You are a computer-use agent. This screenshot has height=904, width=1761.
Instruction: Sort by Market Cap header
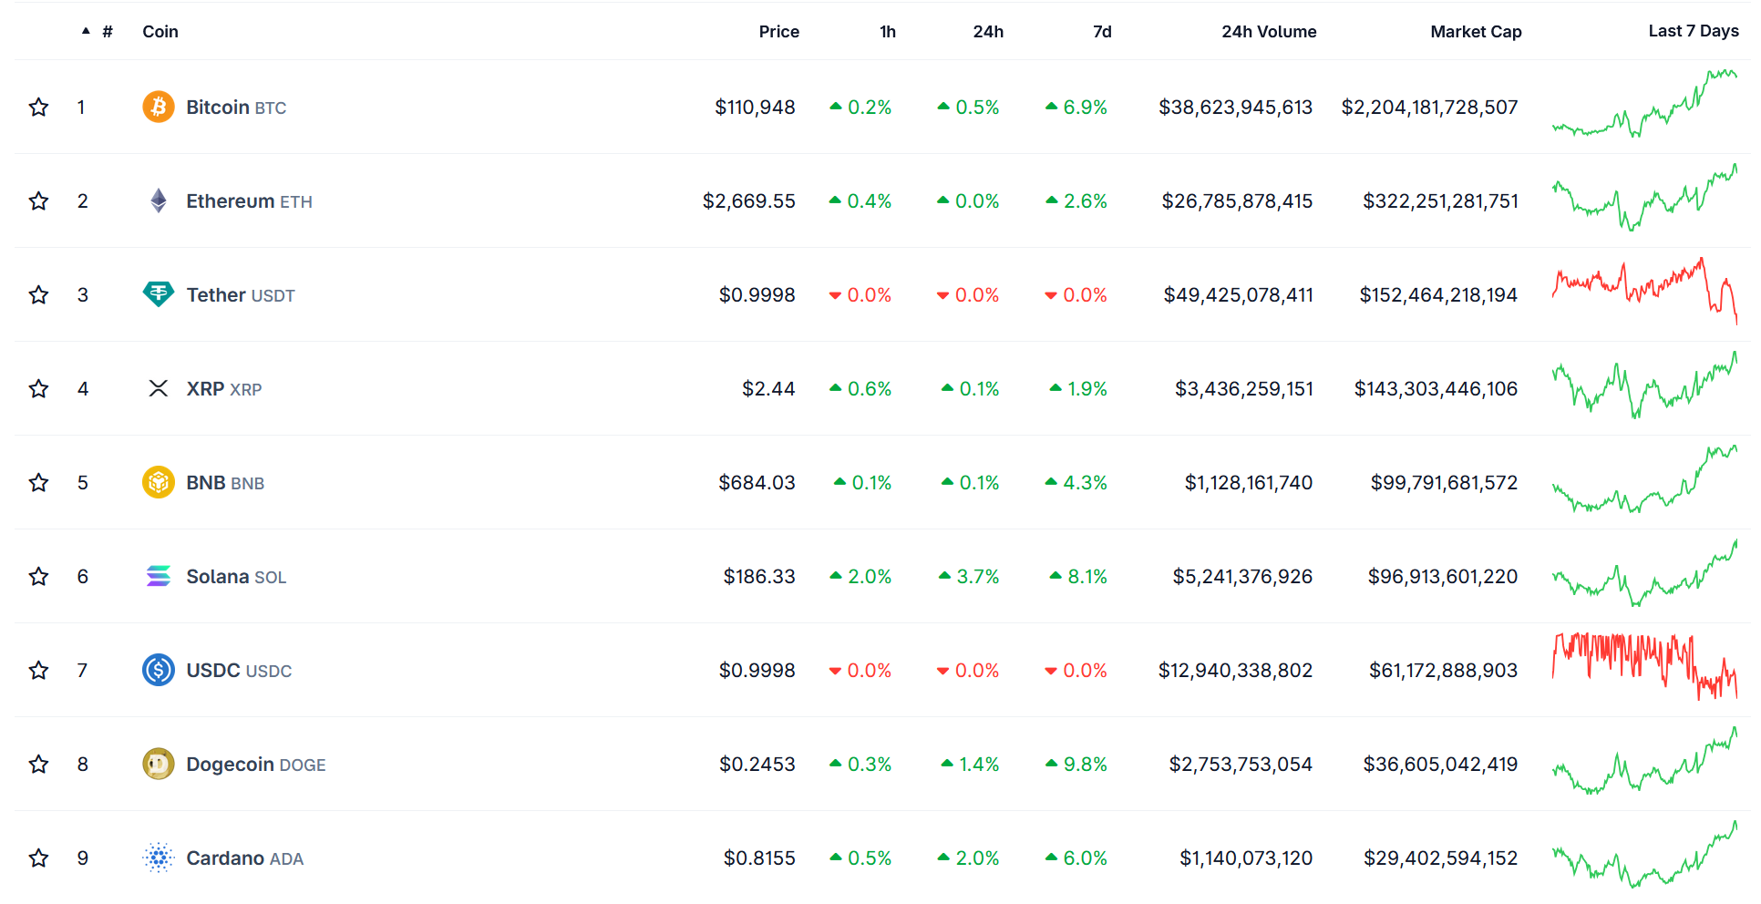(1476, 31)
